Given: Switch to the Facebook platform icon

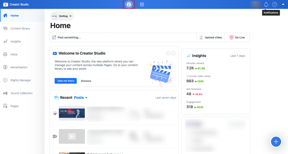Looking at the screenshot, I should pyautogui.click(x=129, y=4).
